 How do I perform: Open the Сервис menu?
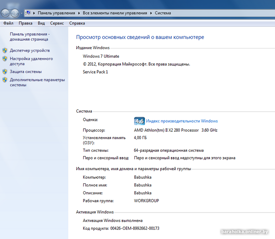point(57,23)
